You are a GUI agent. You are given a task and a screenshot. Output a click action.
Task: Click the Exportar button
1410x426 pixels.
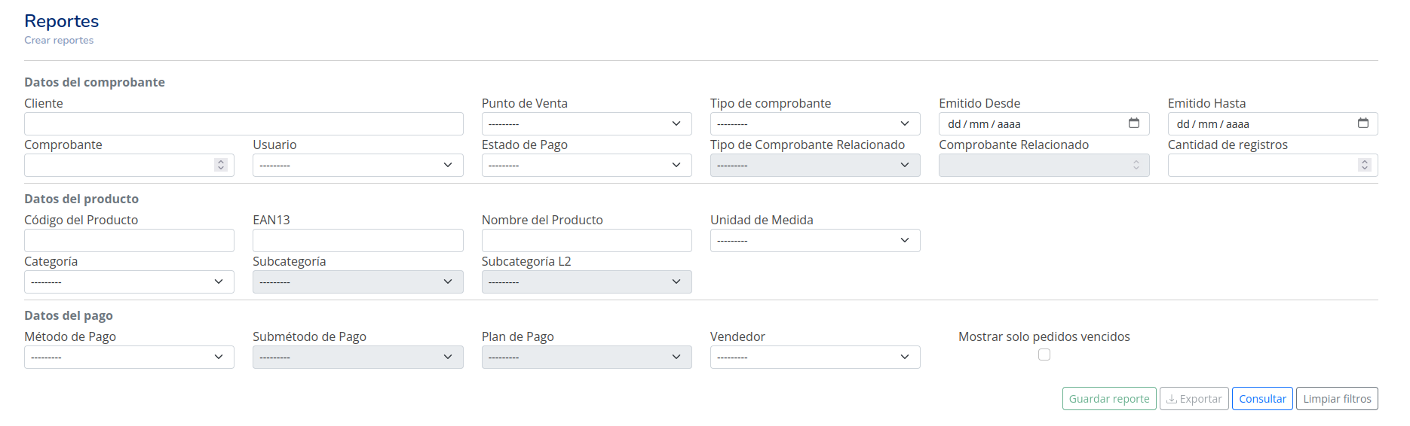(x=1194, y=399)
